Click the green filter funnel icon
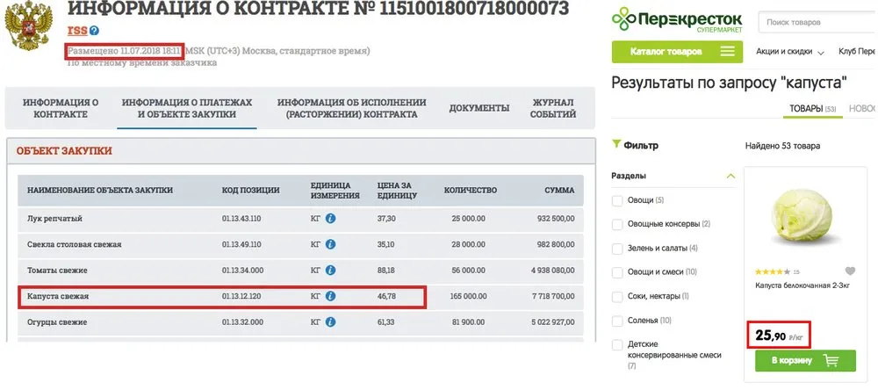The width and height of the screenshot is (878, 390). pos(616,145)
